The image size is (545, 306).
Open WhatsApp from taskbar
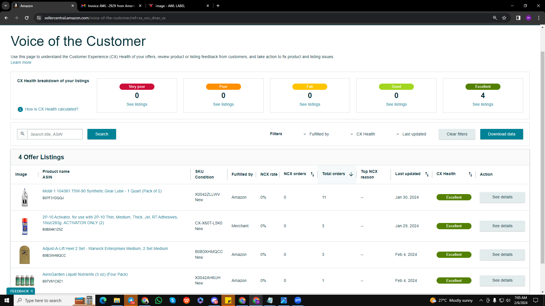pos(158,300)
